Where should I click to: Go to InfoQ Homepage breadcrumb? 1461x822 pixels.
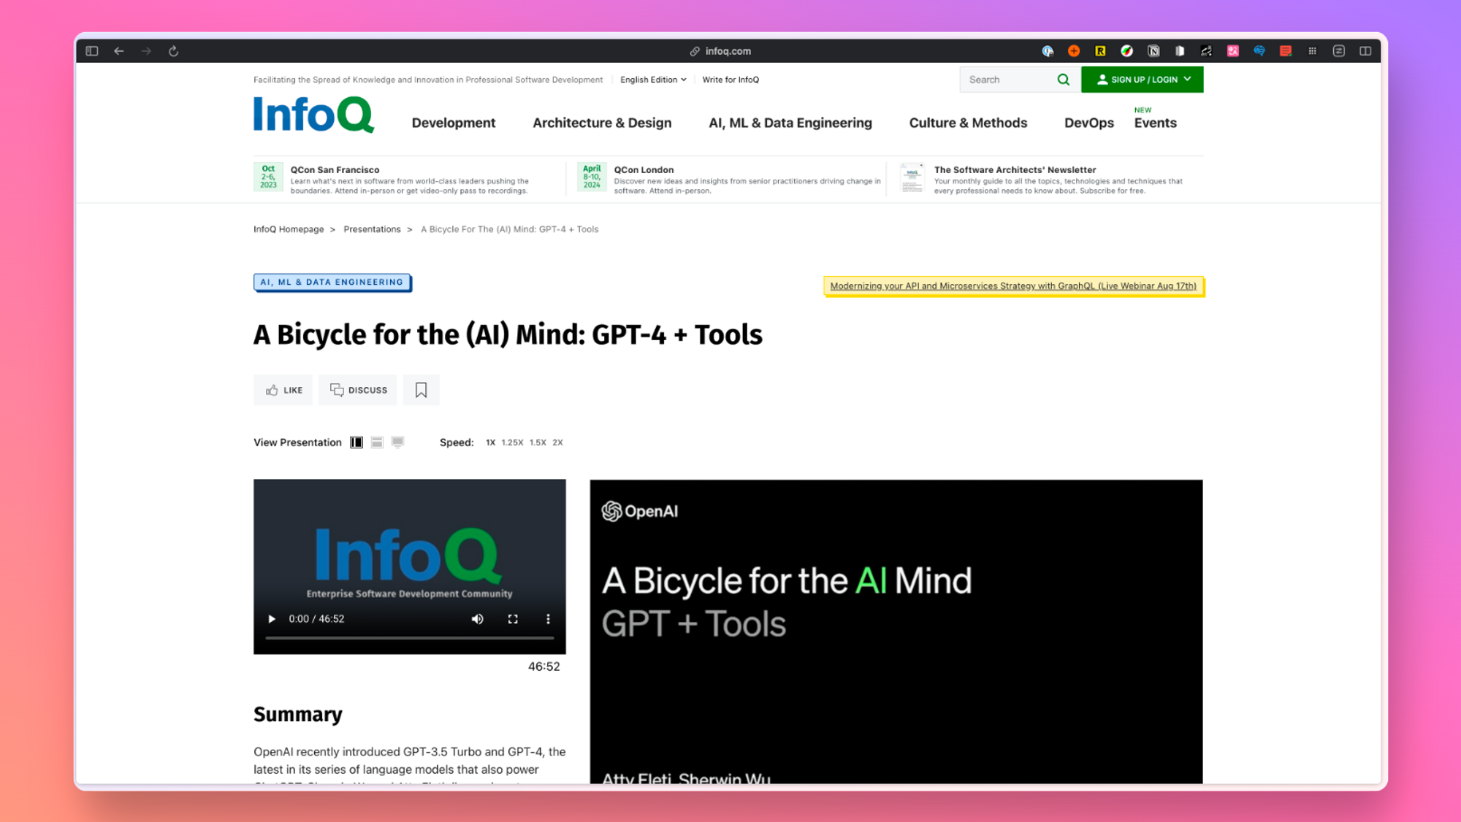(x=289, y=229)
